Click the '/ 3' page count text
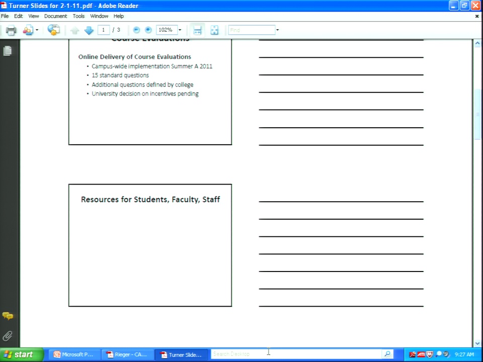 (116, 30)
